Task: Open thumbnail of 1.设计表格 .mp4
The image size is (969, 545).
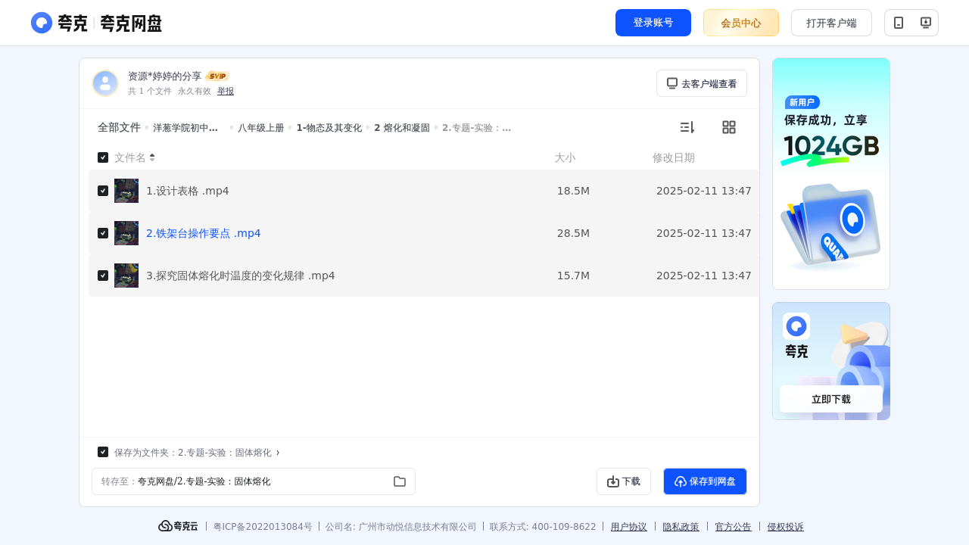Action: pos(126,191)
